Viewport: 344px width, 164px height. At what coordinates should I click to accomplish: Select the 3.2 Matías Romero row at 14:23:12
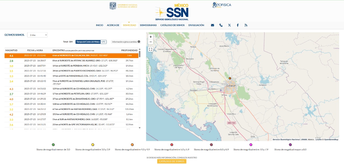click(x=71, y=109)
